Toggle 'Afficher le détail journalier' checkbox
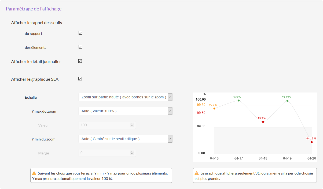 [x=80, y=61]
